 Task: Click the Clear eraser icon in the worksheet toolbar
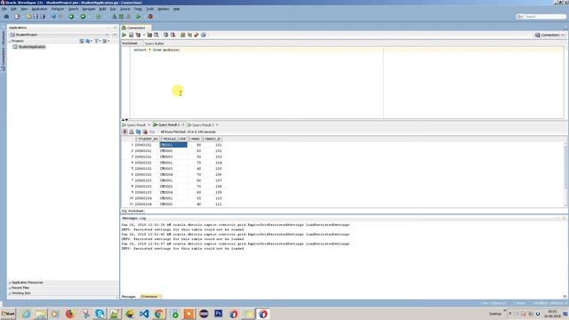[x=196, y=35]
